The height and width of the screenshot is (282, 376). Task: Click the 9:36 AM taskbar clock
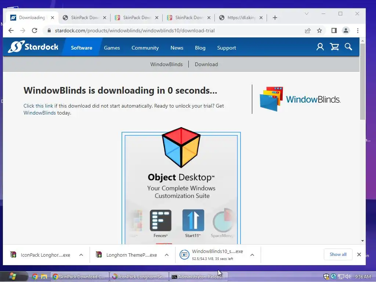[x=363, y=276]
